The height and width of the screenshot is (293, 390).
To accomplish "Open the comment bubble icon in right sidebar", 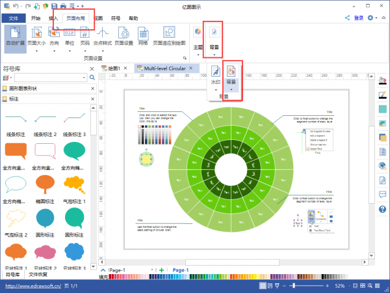I will [x=383, y=195].
